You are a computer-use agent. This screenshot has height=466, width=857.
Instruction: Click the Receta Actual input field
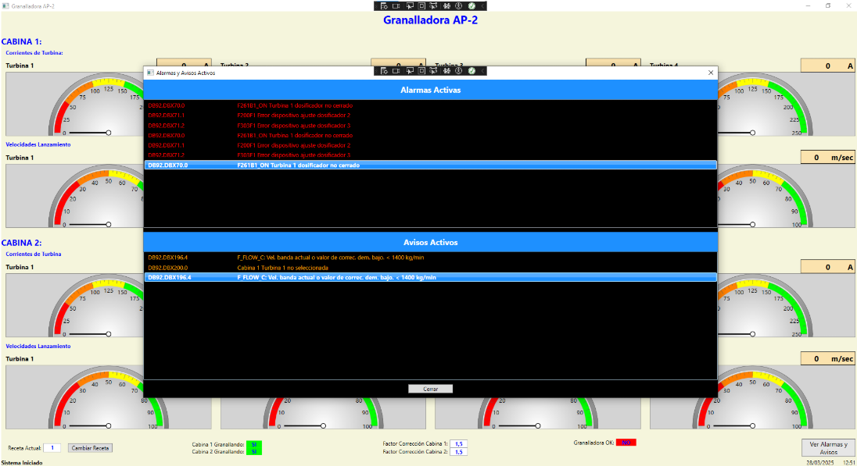[52, 448]
